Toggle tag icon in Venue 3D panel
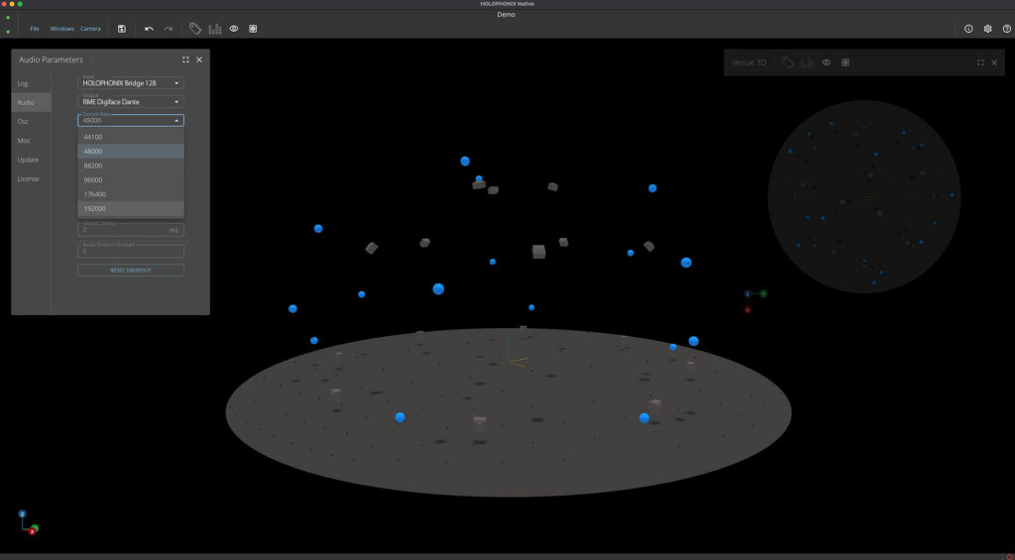Viewport: 1015px width, 560px height. (x=788, y=62)
